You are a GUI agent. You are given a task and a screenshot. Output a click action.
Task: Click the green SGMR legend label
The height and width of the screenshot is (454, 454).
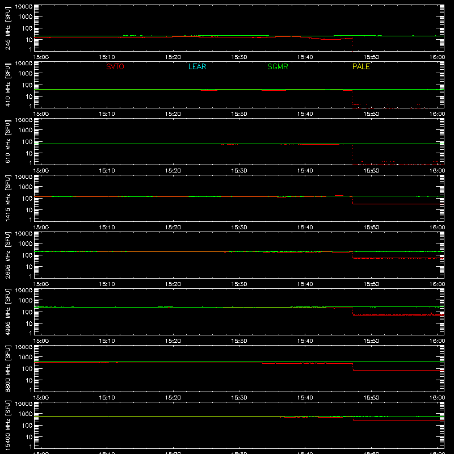click(x=278, y=66)
